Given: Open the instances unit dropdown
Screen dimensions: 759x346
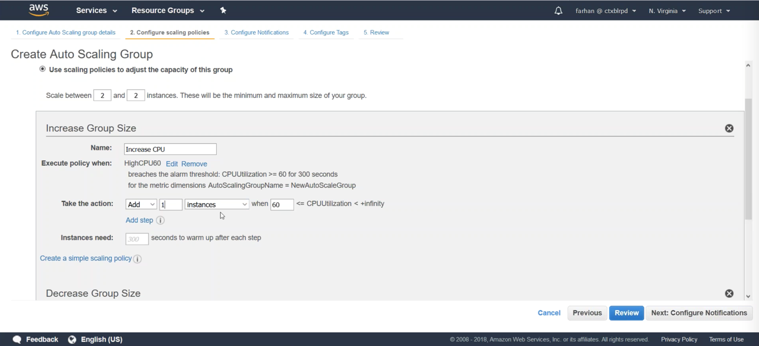Looking at the screenshot, I should (217, 204).
